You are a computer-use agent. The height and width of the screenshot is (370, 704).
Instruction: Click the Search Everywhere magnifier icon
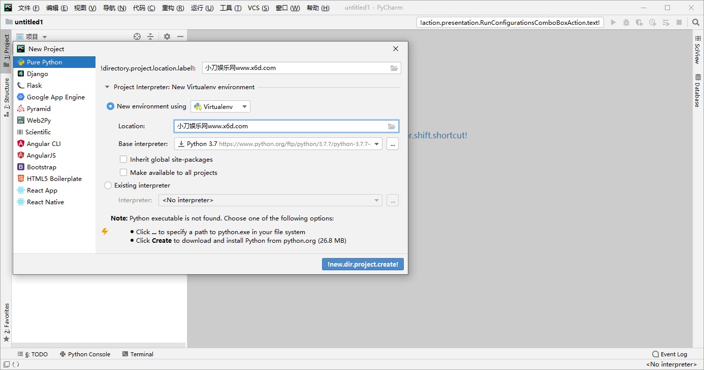point(695,22)
